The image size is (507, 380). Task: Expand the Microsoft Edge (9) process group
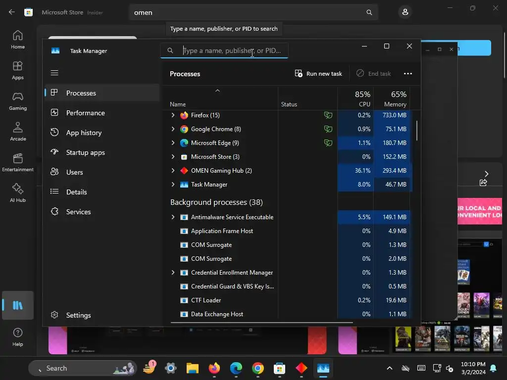tap(173, 143)
